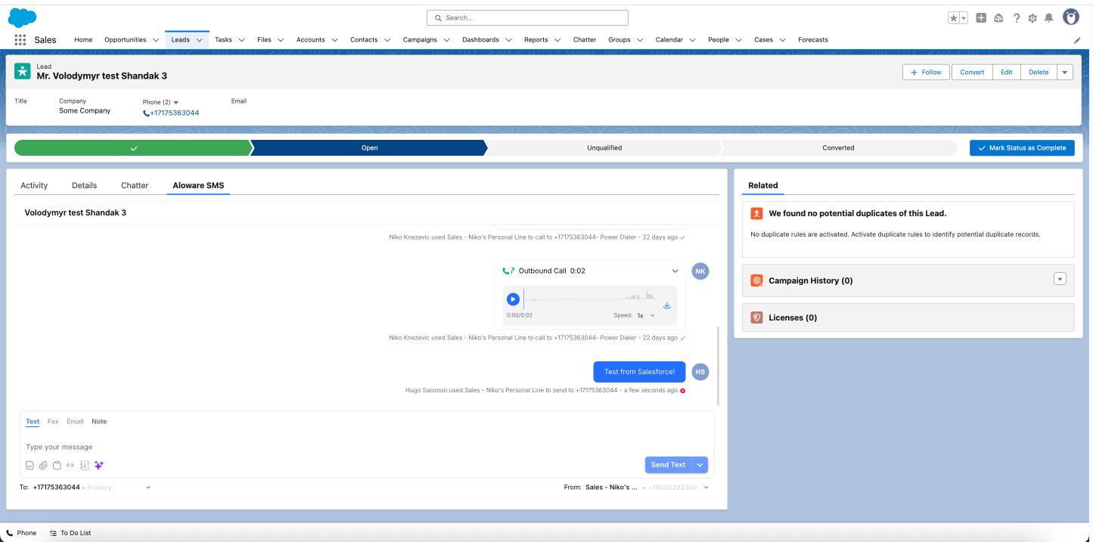The height and width of the screenshot is (542, 1093).
Task: Click Mark Status as Complete
Action: (1022, 148)
